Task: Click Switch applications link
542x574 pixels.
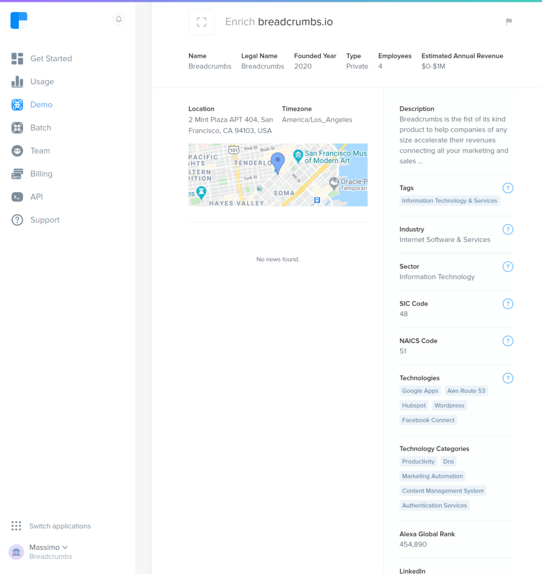Action: (x=60, y=526)
